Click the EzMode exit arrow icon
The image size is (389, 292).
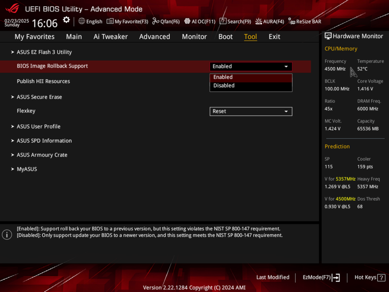point(336,277)
